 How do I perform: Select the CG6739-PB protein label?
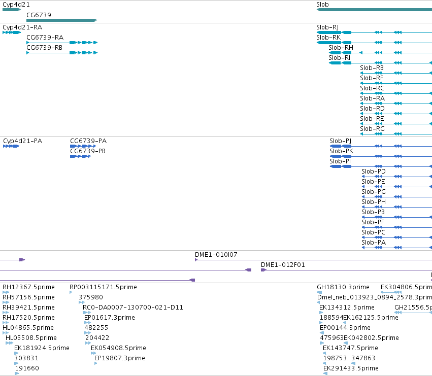click(88, 151)
